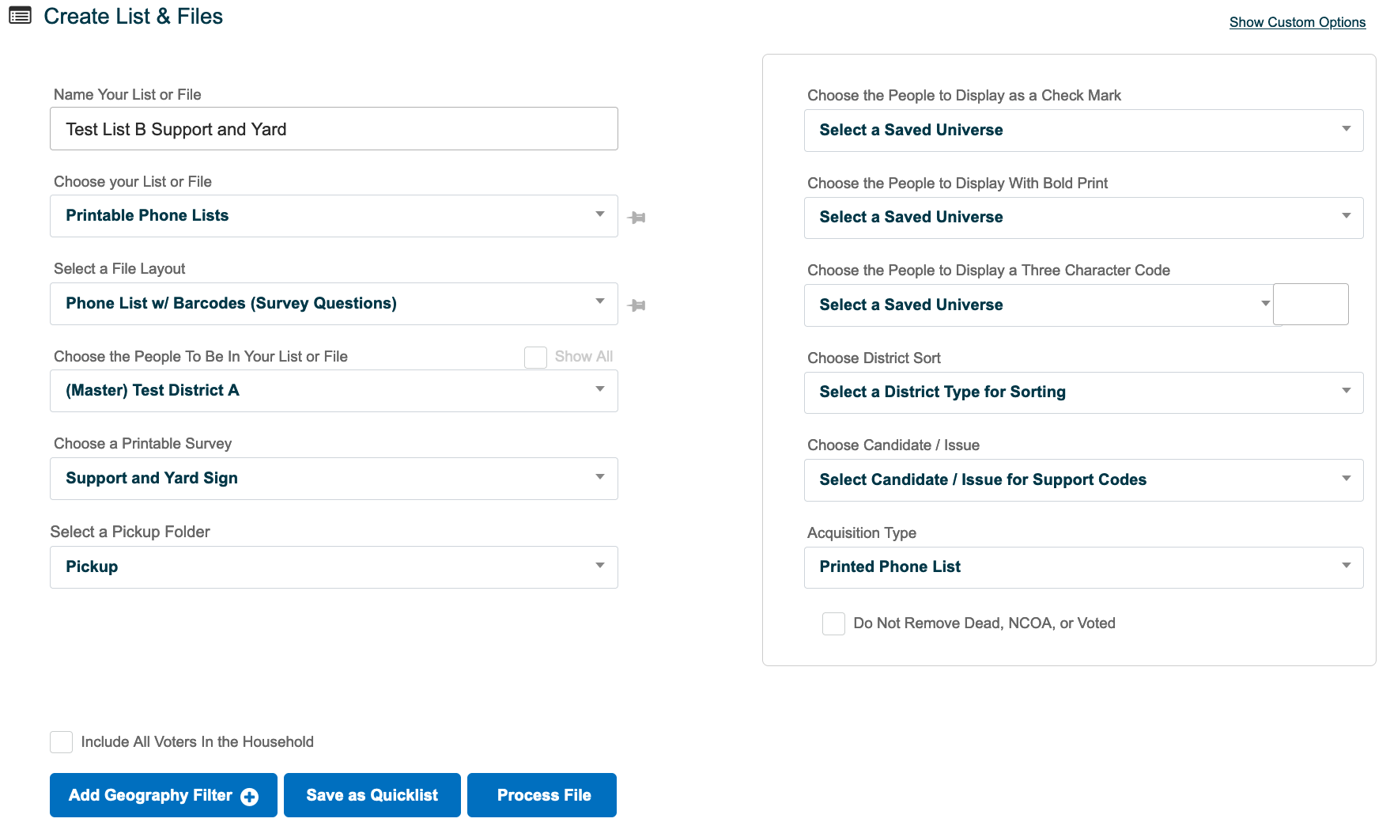This screenshot has height=826, width=1390.
Task: Enable Do Not Remove Dead, NCOA, or Voted
Action: [x=833, y=623]
